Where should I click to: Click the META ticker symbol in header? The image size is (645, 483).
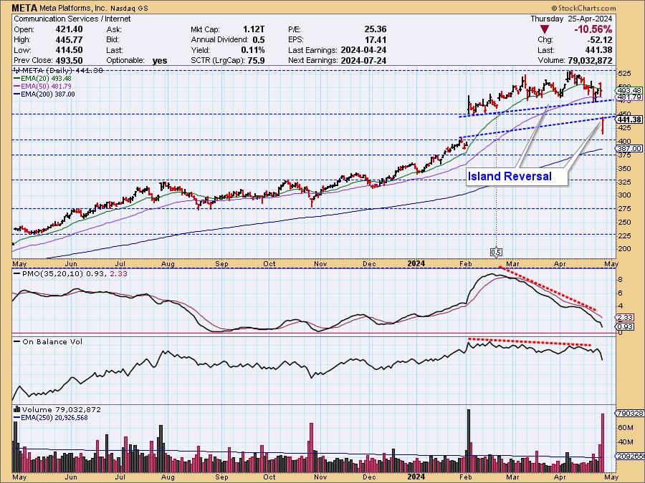pyautogui.click(x=24, y=8)
